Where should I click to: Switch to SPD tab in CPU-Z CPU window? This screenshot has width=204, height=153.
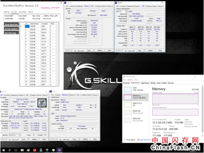27,95
